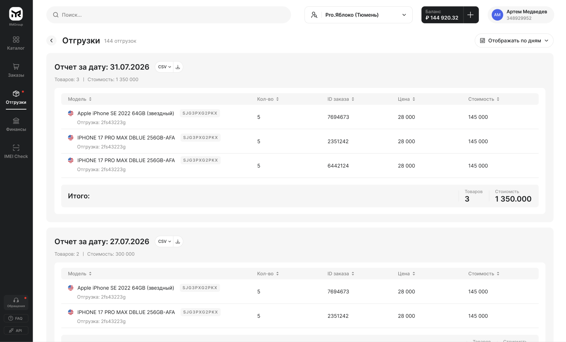The height and width of the screenshot is (342, 566).
Task: Click the store user icon
Action: pyautogui.click(x=314, y=15)
